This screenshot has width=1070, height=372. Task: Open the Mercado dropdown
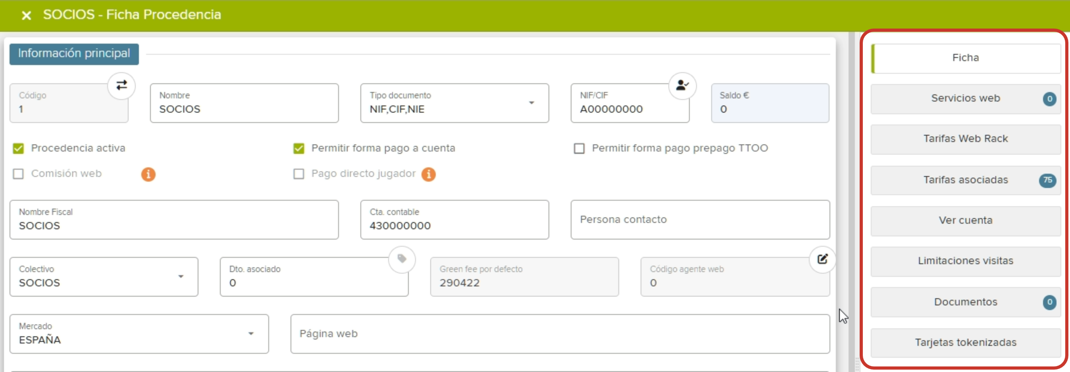pyautogui.click(x=139, y=334)
